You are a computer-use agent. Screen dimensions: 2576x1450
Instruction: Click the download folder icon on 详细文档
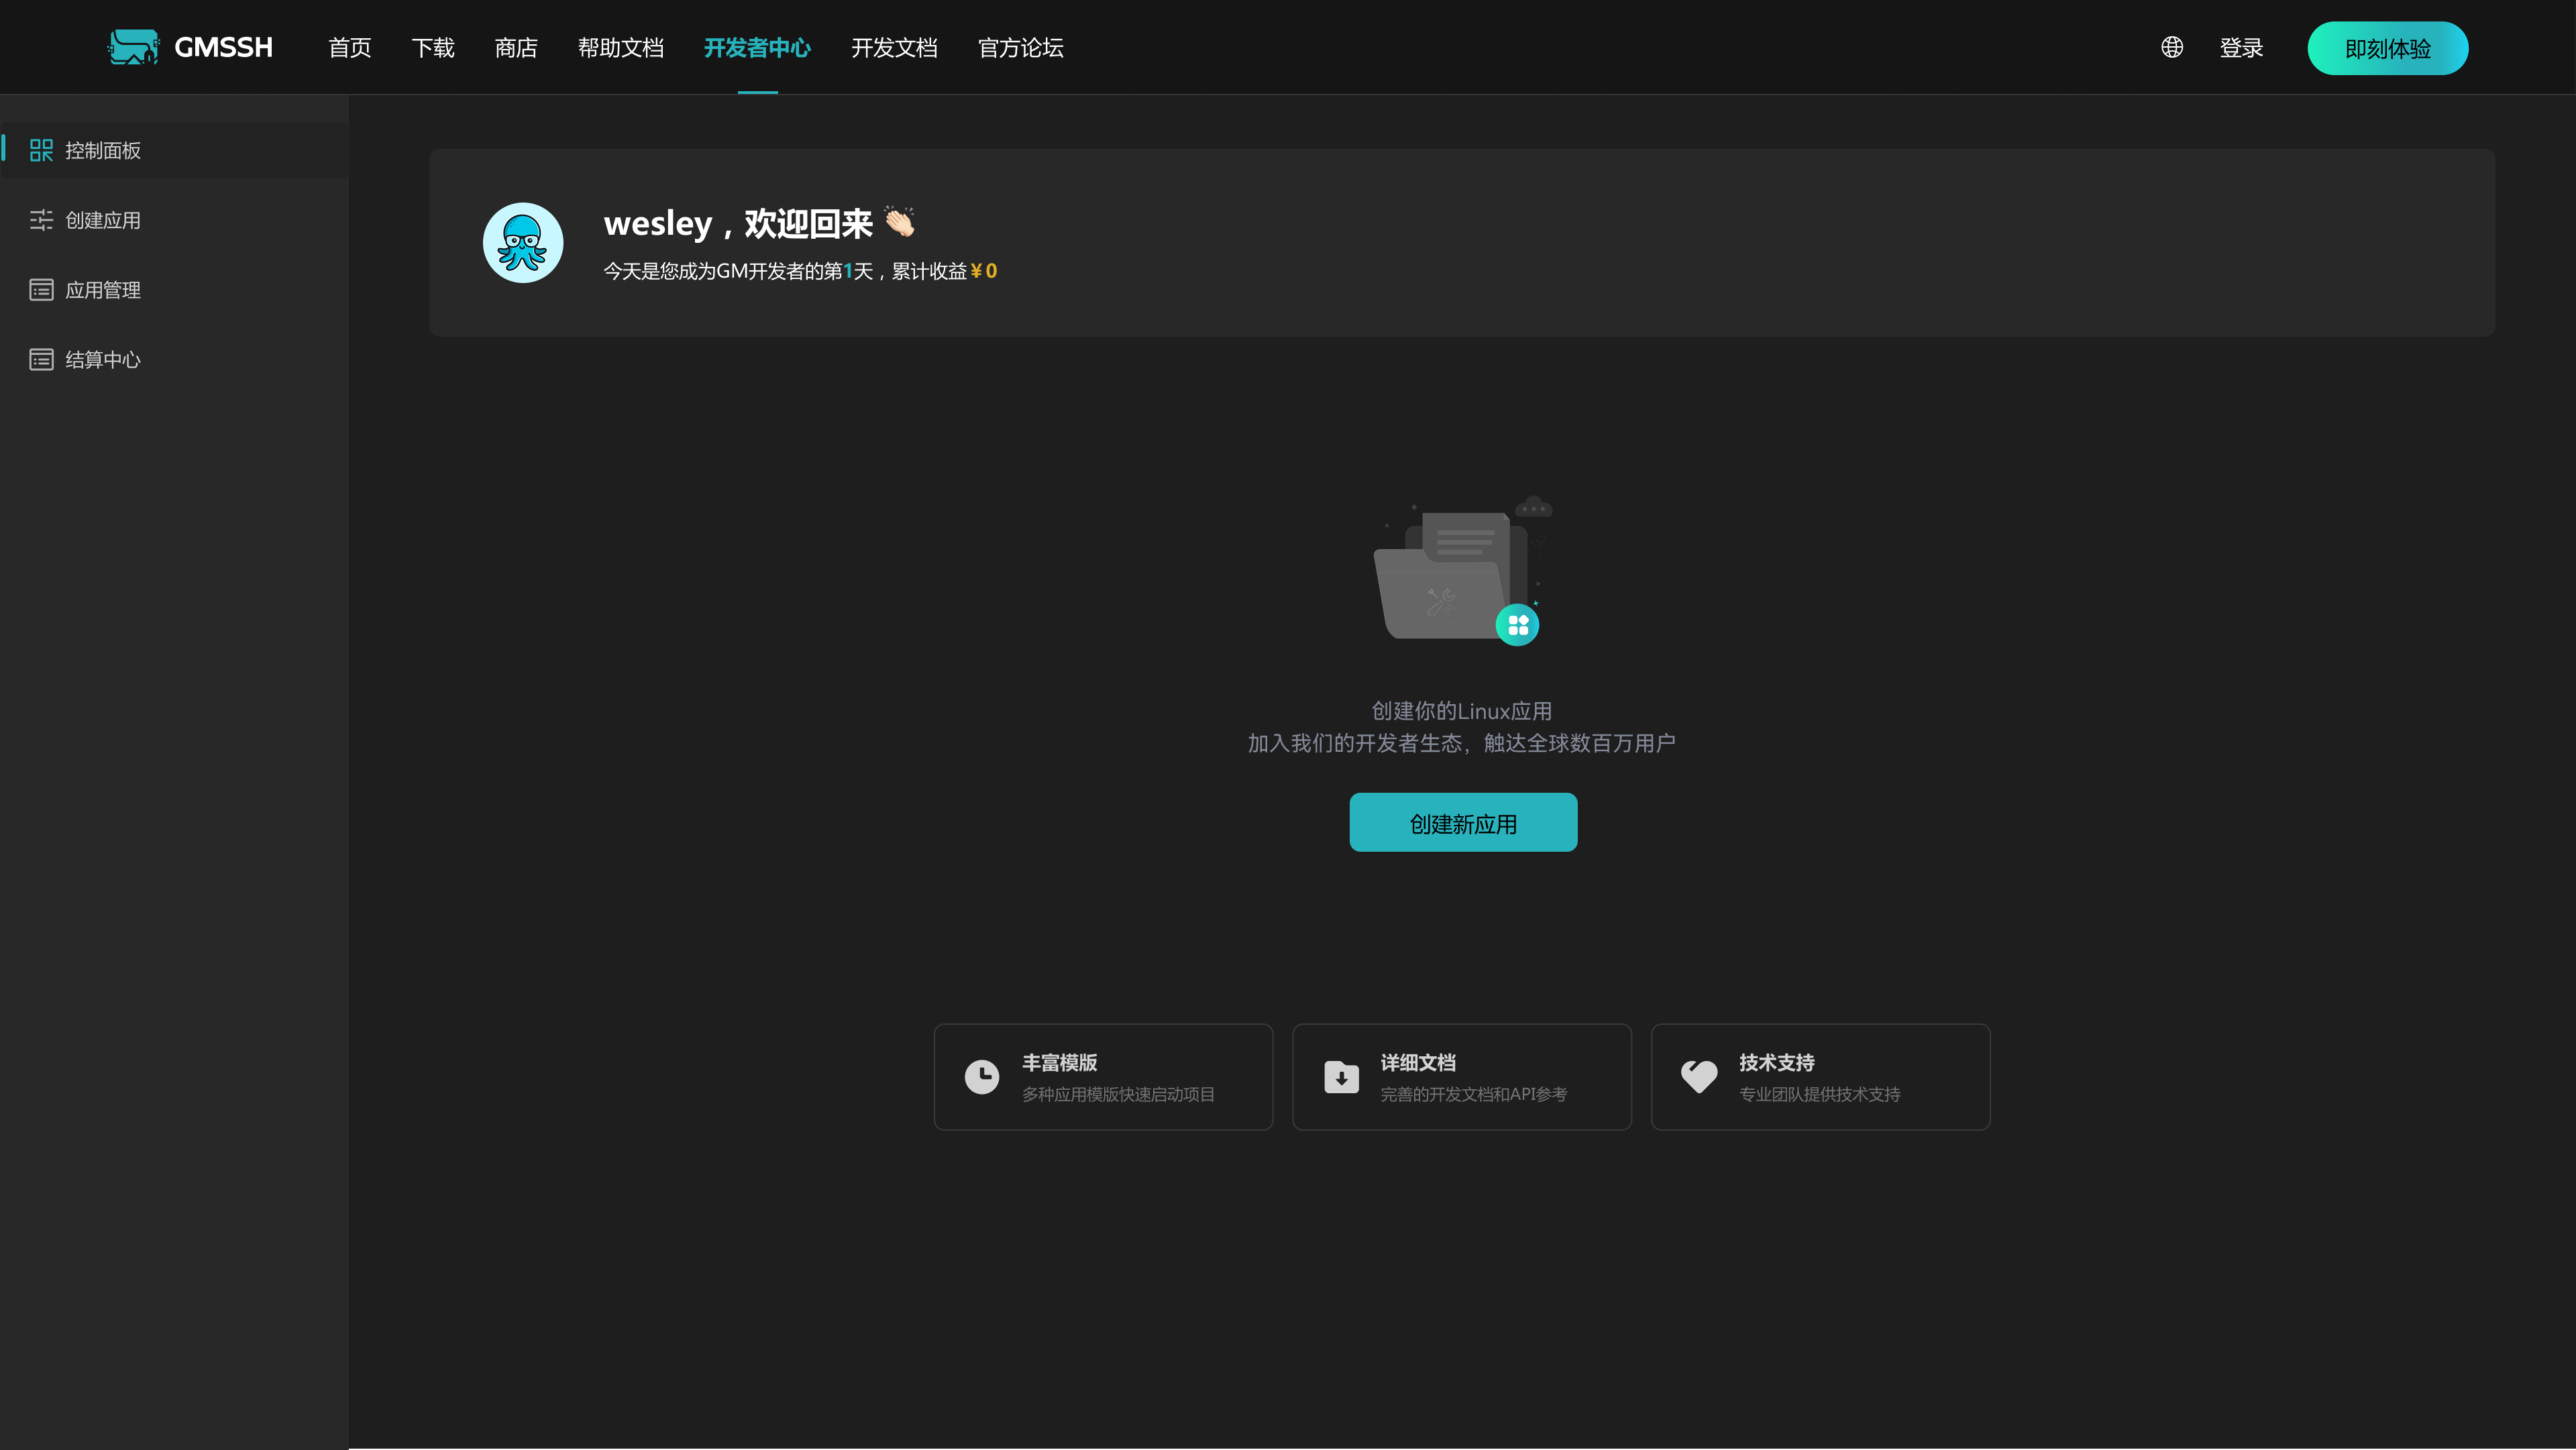pyautogui.click(x=1341, y=1077)
